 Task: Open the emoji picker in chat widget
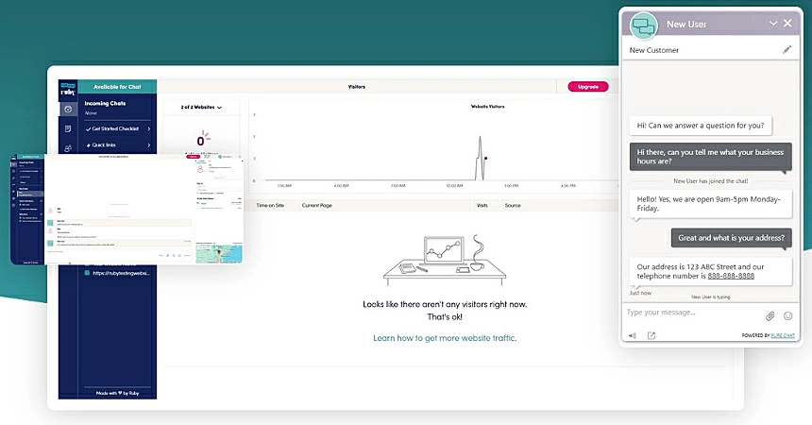click(x=787, y=315)
